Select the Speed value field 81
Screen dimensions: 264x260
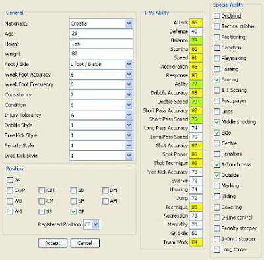tap(195, 58)
